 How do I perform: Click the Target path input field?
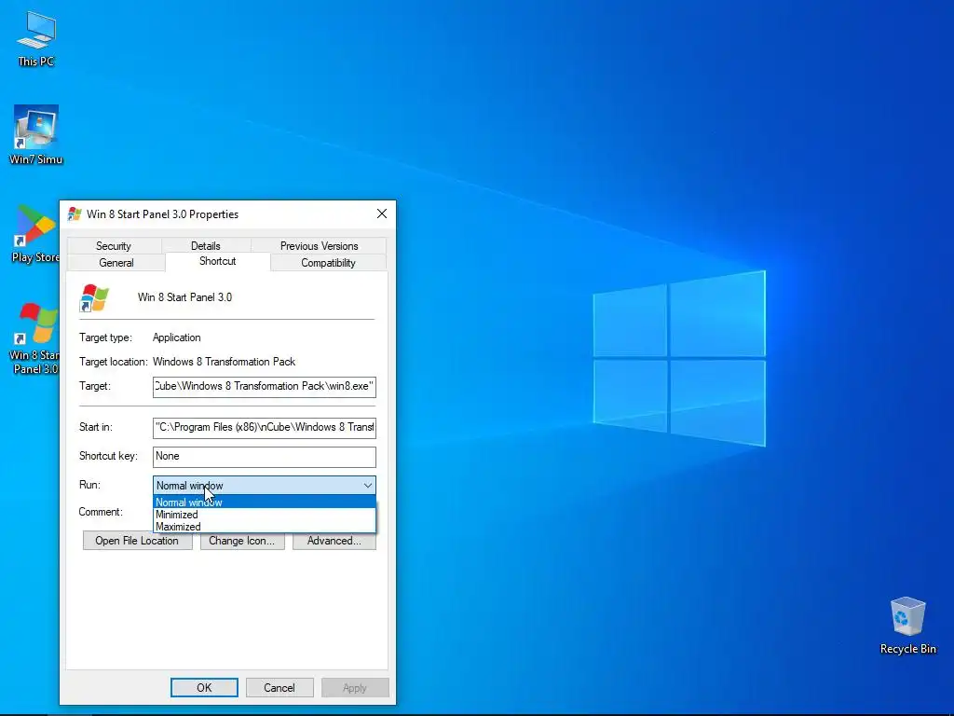click(x=264, y=387)
